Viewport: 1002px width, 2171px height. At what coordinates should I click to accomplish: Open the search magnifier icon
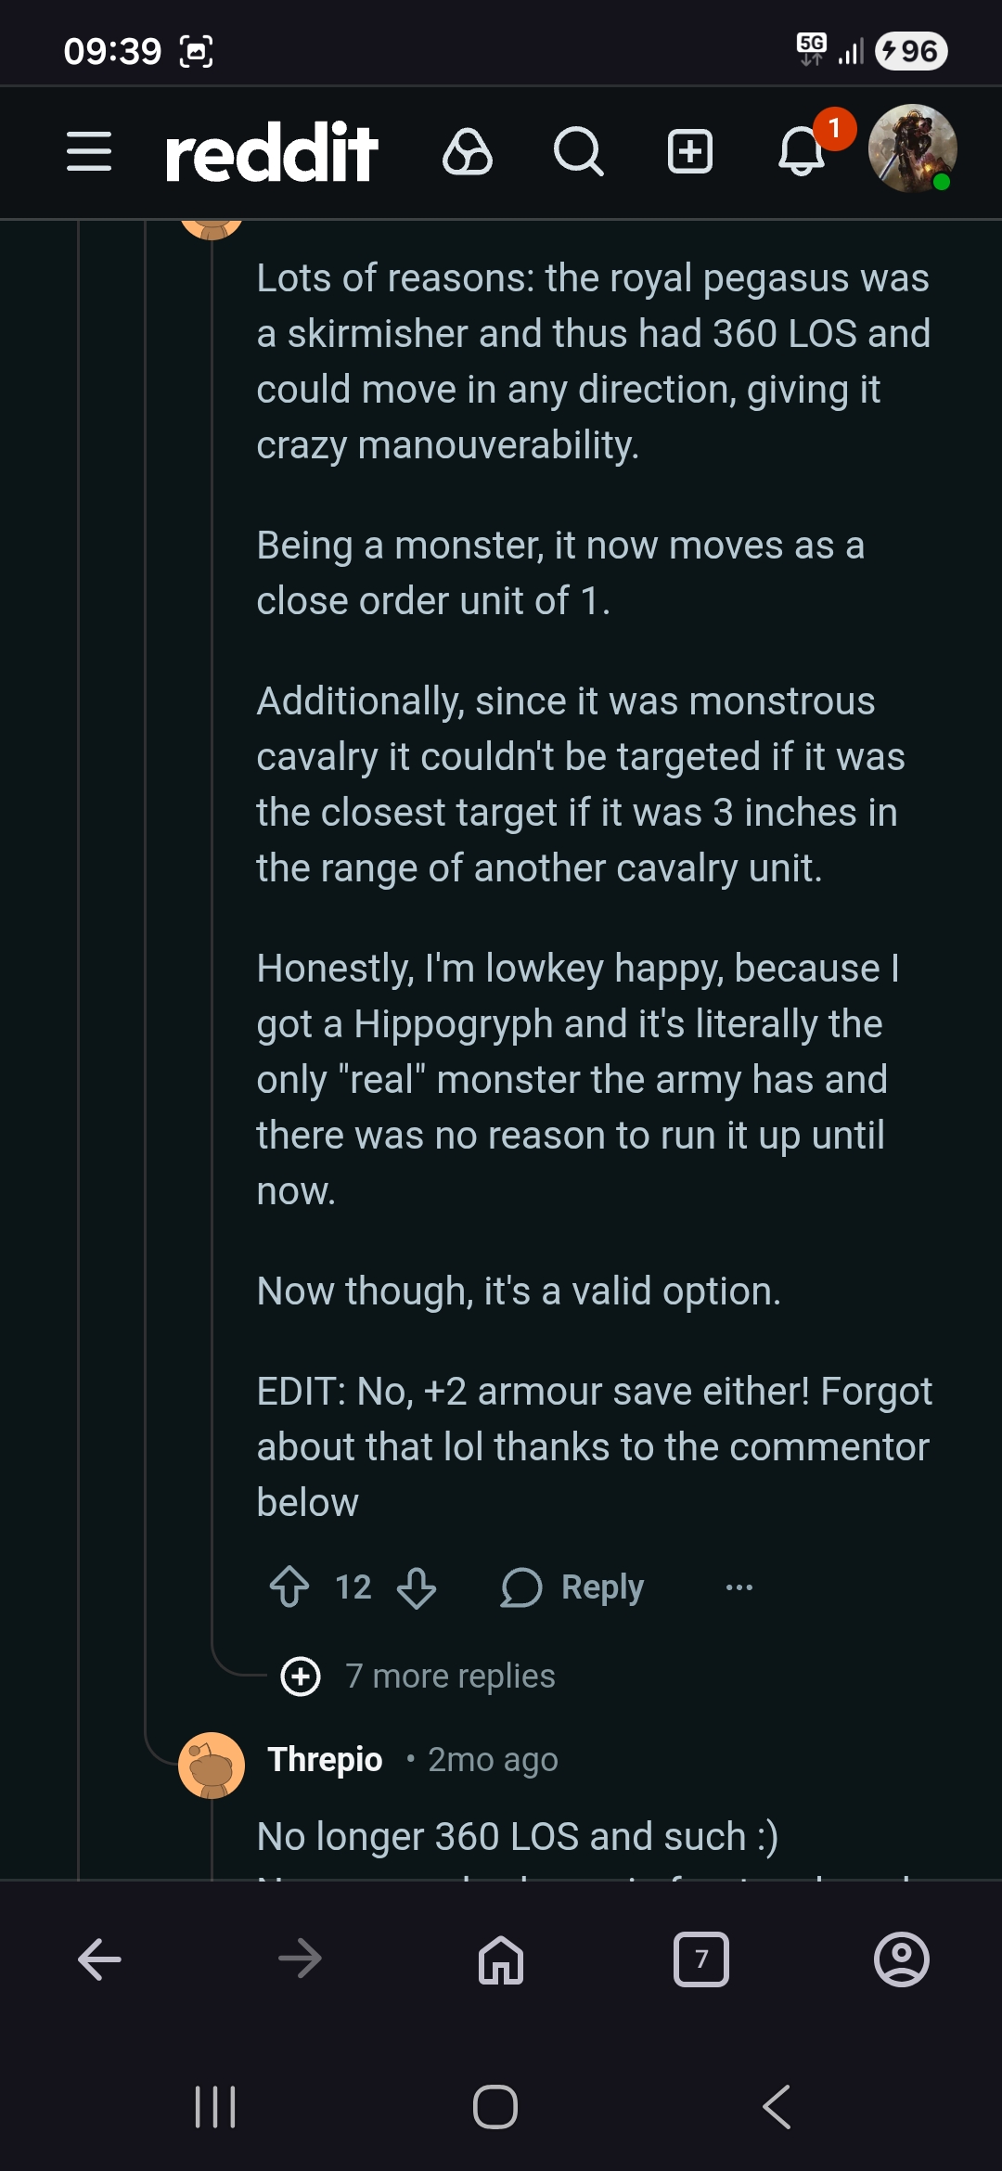578,151
